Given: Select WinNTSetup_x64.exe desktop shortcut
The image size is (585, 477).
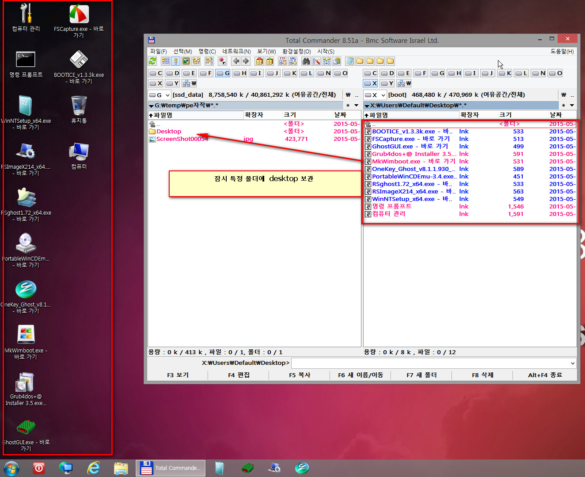Looking at the screenshot, I should [26, 113].
